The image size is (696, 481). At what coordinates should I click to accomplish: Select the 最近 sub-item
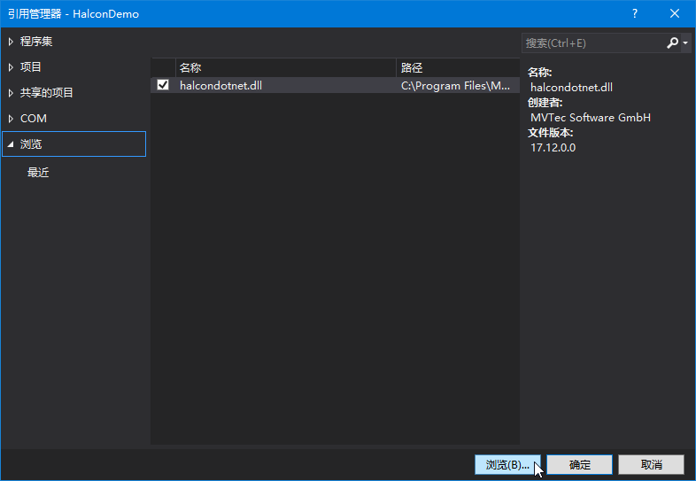coord(38,173)
